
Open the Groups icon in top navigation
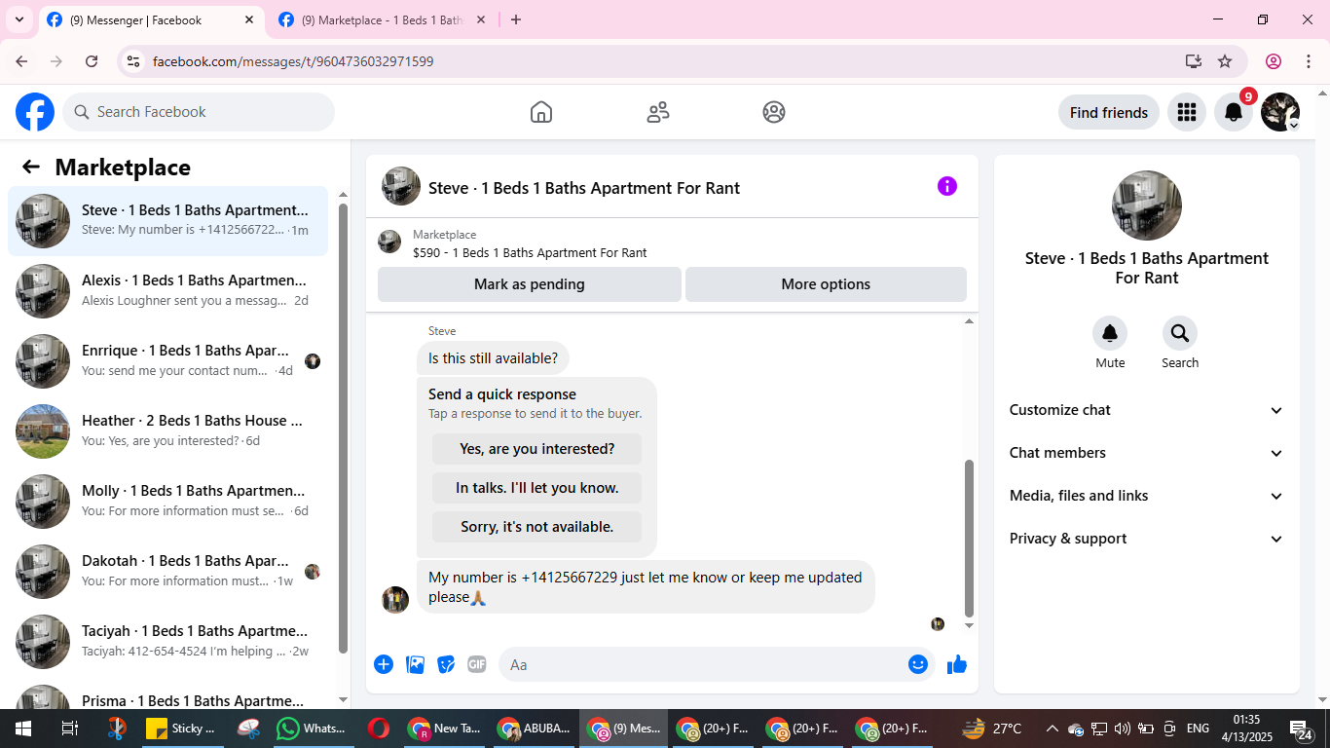coord(774,112)
